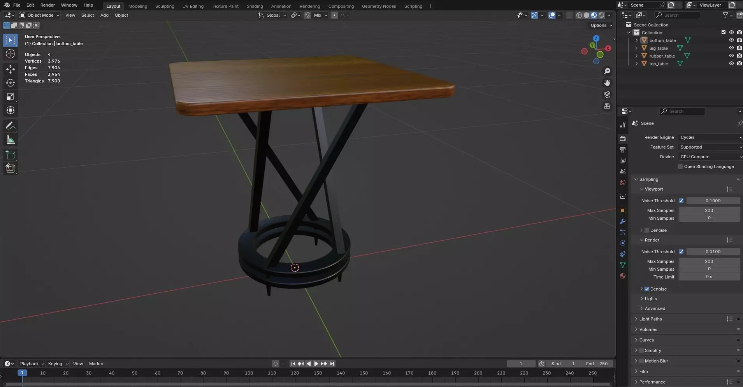This screenshot has height=387, width=743.
Task: Jump to the end frame
Action: [x=332, y=364]
